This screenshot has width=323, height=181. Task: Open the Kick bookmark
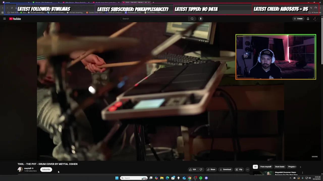(23, 13)
